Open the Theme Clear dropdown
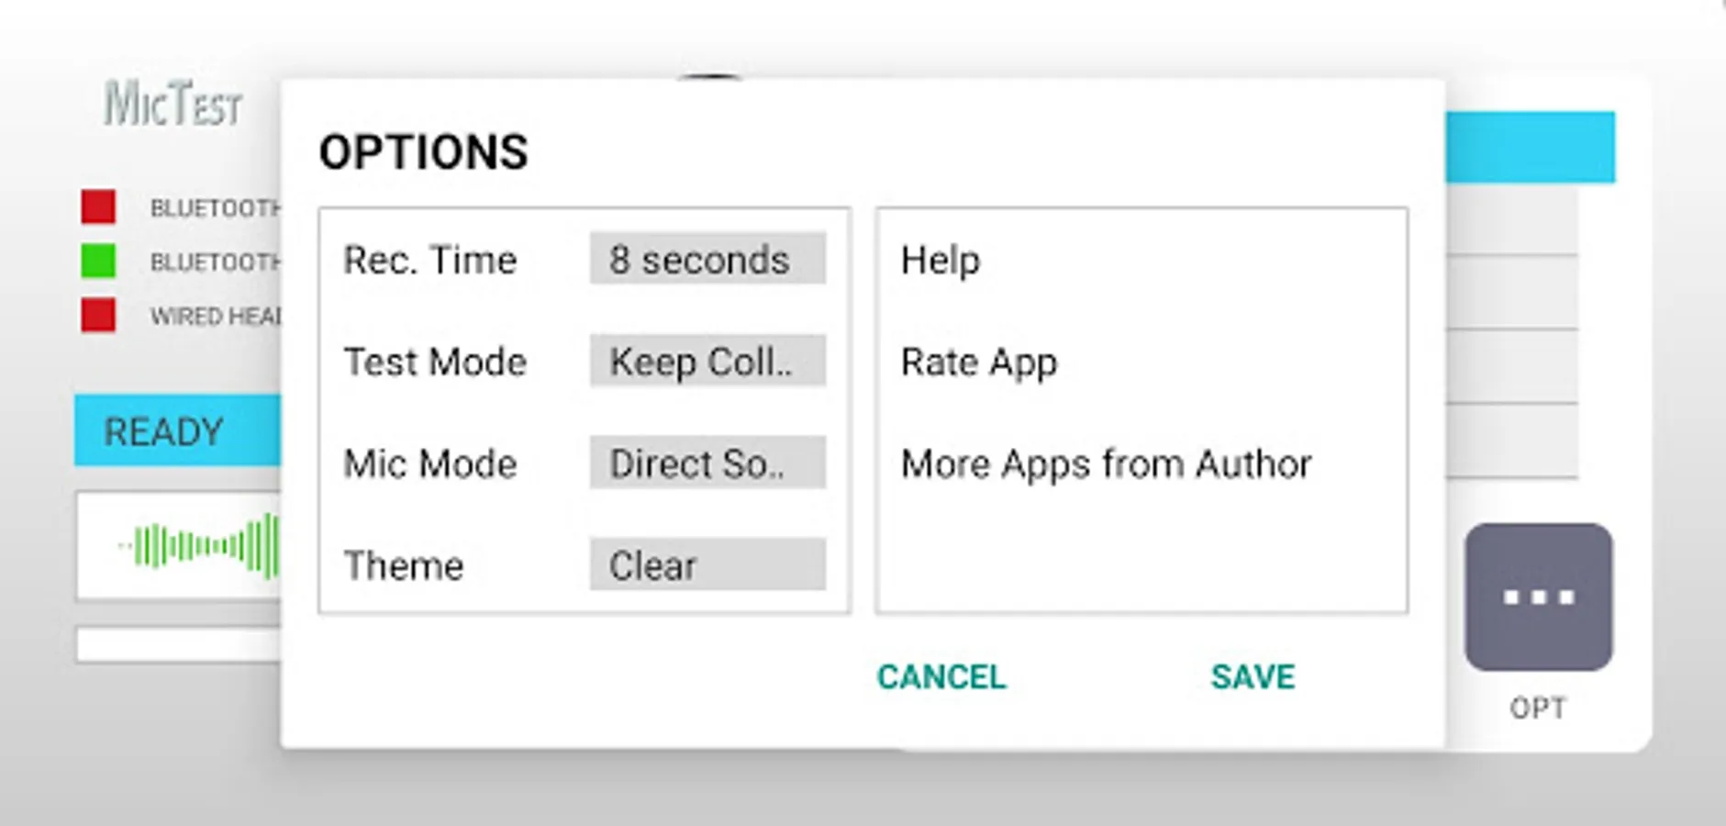This screenshot has height=826, width=1726. (707, 565)
